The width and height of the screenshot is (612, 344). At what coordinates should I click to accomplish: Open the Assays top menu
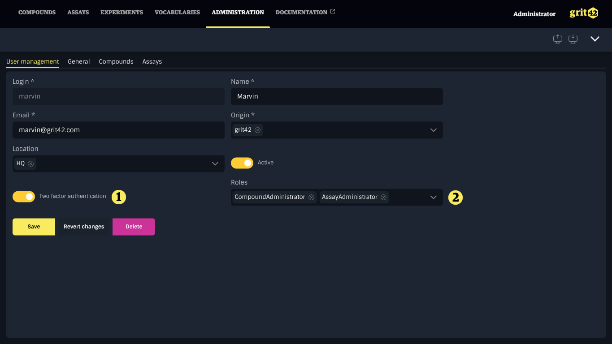(x=78, y=13)
